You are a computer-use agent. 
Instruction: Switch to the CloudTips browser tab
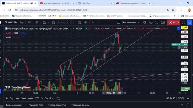(x=86, y=3)
